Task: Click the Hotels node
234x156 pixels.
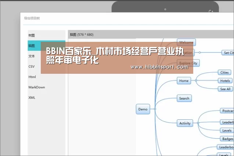Action: tap(225, 81)
